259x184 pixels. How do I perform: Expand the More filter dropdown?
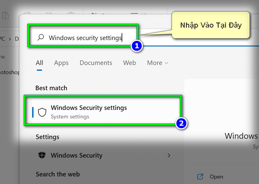point(158,63)
